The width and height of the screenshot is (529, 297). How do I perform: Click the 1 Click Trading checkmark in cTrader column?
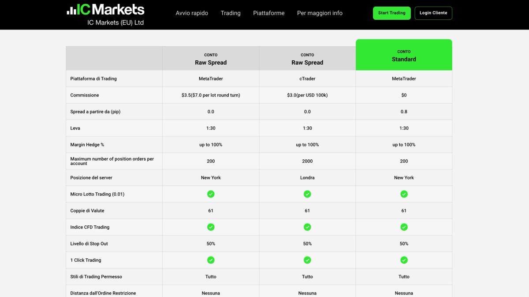307,260
